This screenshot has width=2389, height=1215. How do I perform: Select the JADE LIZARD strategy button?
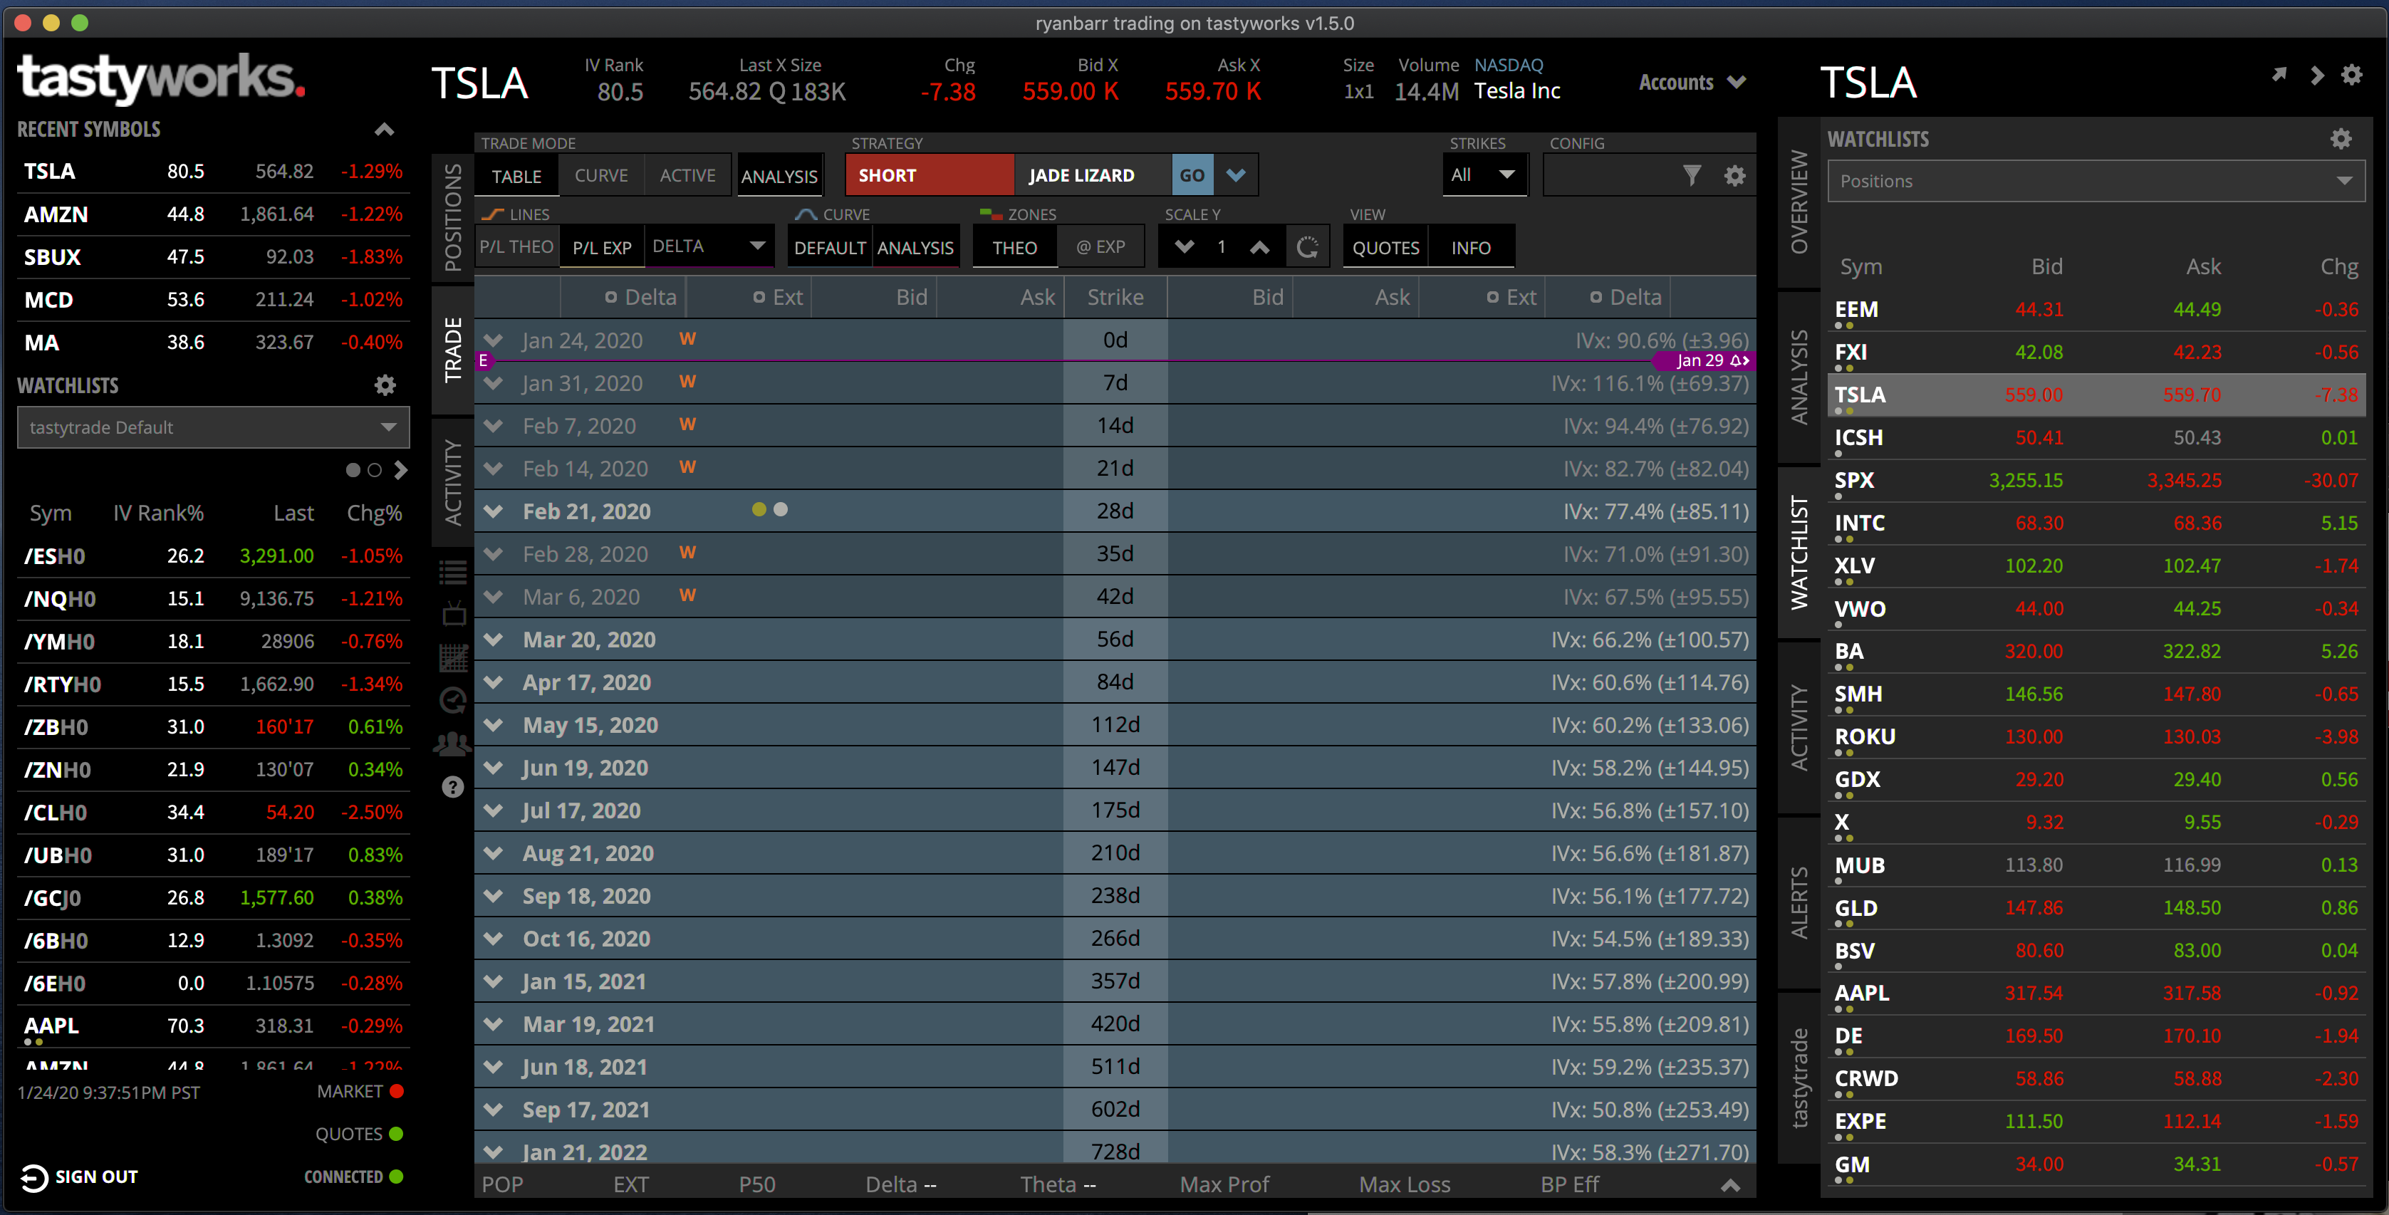(x=1091, y=175)
